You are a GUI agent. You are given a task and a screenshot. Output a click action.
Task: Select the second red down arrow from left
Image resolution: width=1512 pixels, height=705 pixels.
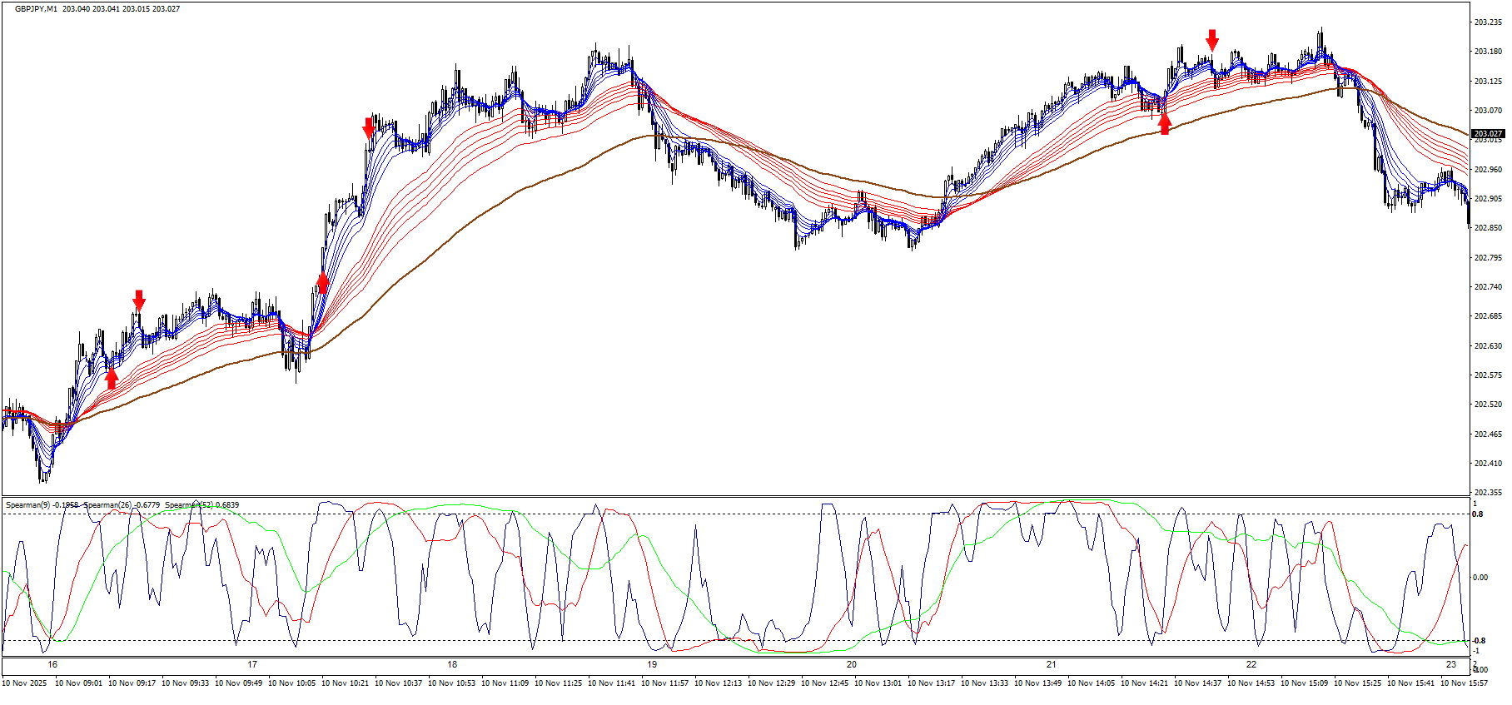[369, 128]
